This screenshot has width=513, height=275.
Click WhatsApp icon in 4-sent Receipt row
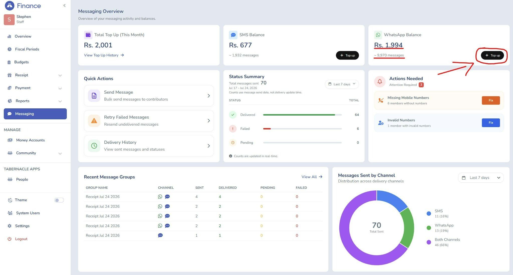coord(160,197)
